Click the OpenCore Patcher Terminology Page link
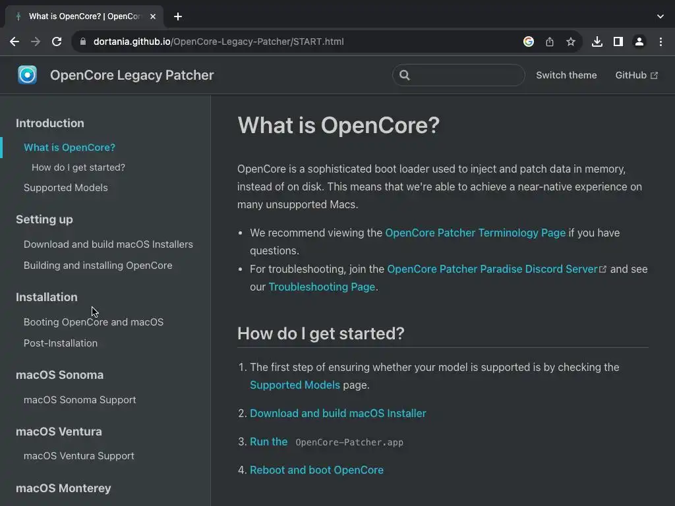Viewport: 675px width, 506px height. [x=475, y=233]
